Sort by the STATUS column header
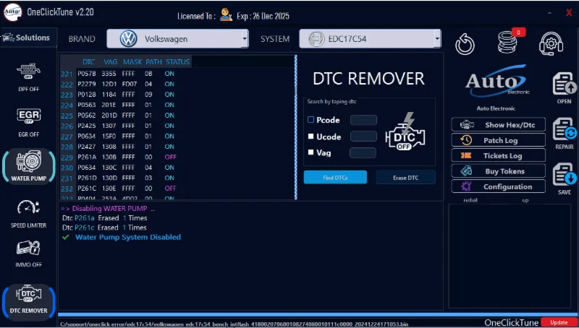579x328 pixels. [177, 62]
